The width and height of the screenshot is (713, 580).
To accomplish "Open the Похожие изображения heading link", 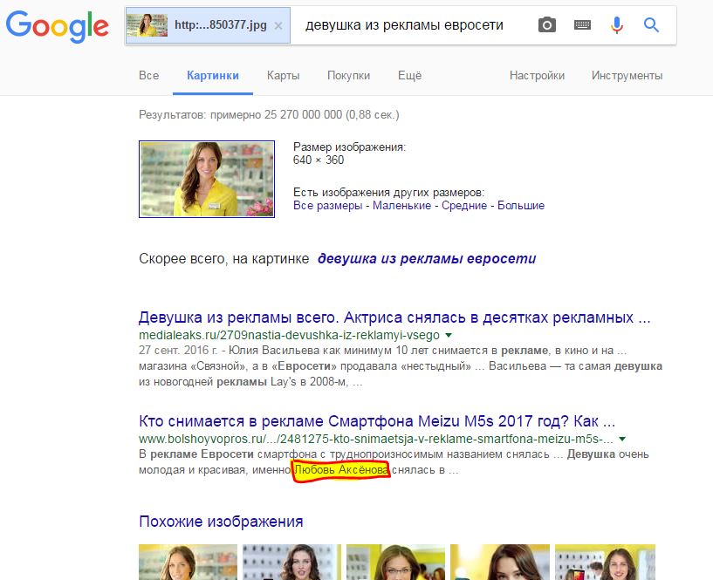I will tap(221, 522).
